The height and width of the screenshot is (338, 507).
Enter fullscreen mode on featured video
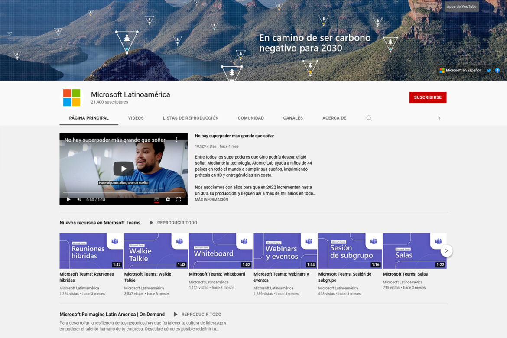[179, 199]
